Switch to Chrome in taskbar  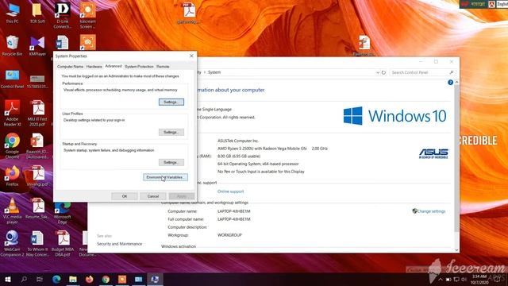(106, 279)
